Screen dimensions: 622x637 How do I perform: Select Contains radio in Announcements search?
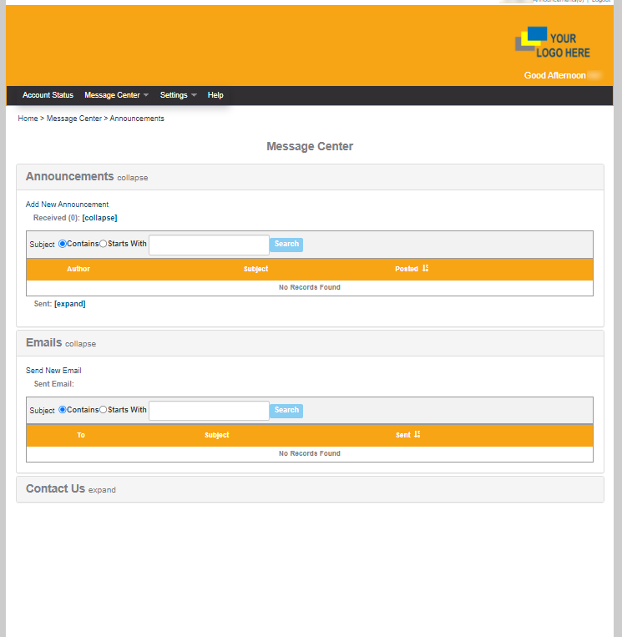(63, 244)
